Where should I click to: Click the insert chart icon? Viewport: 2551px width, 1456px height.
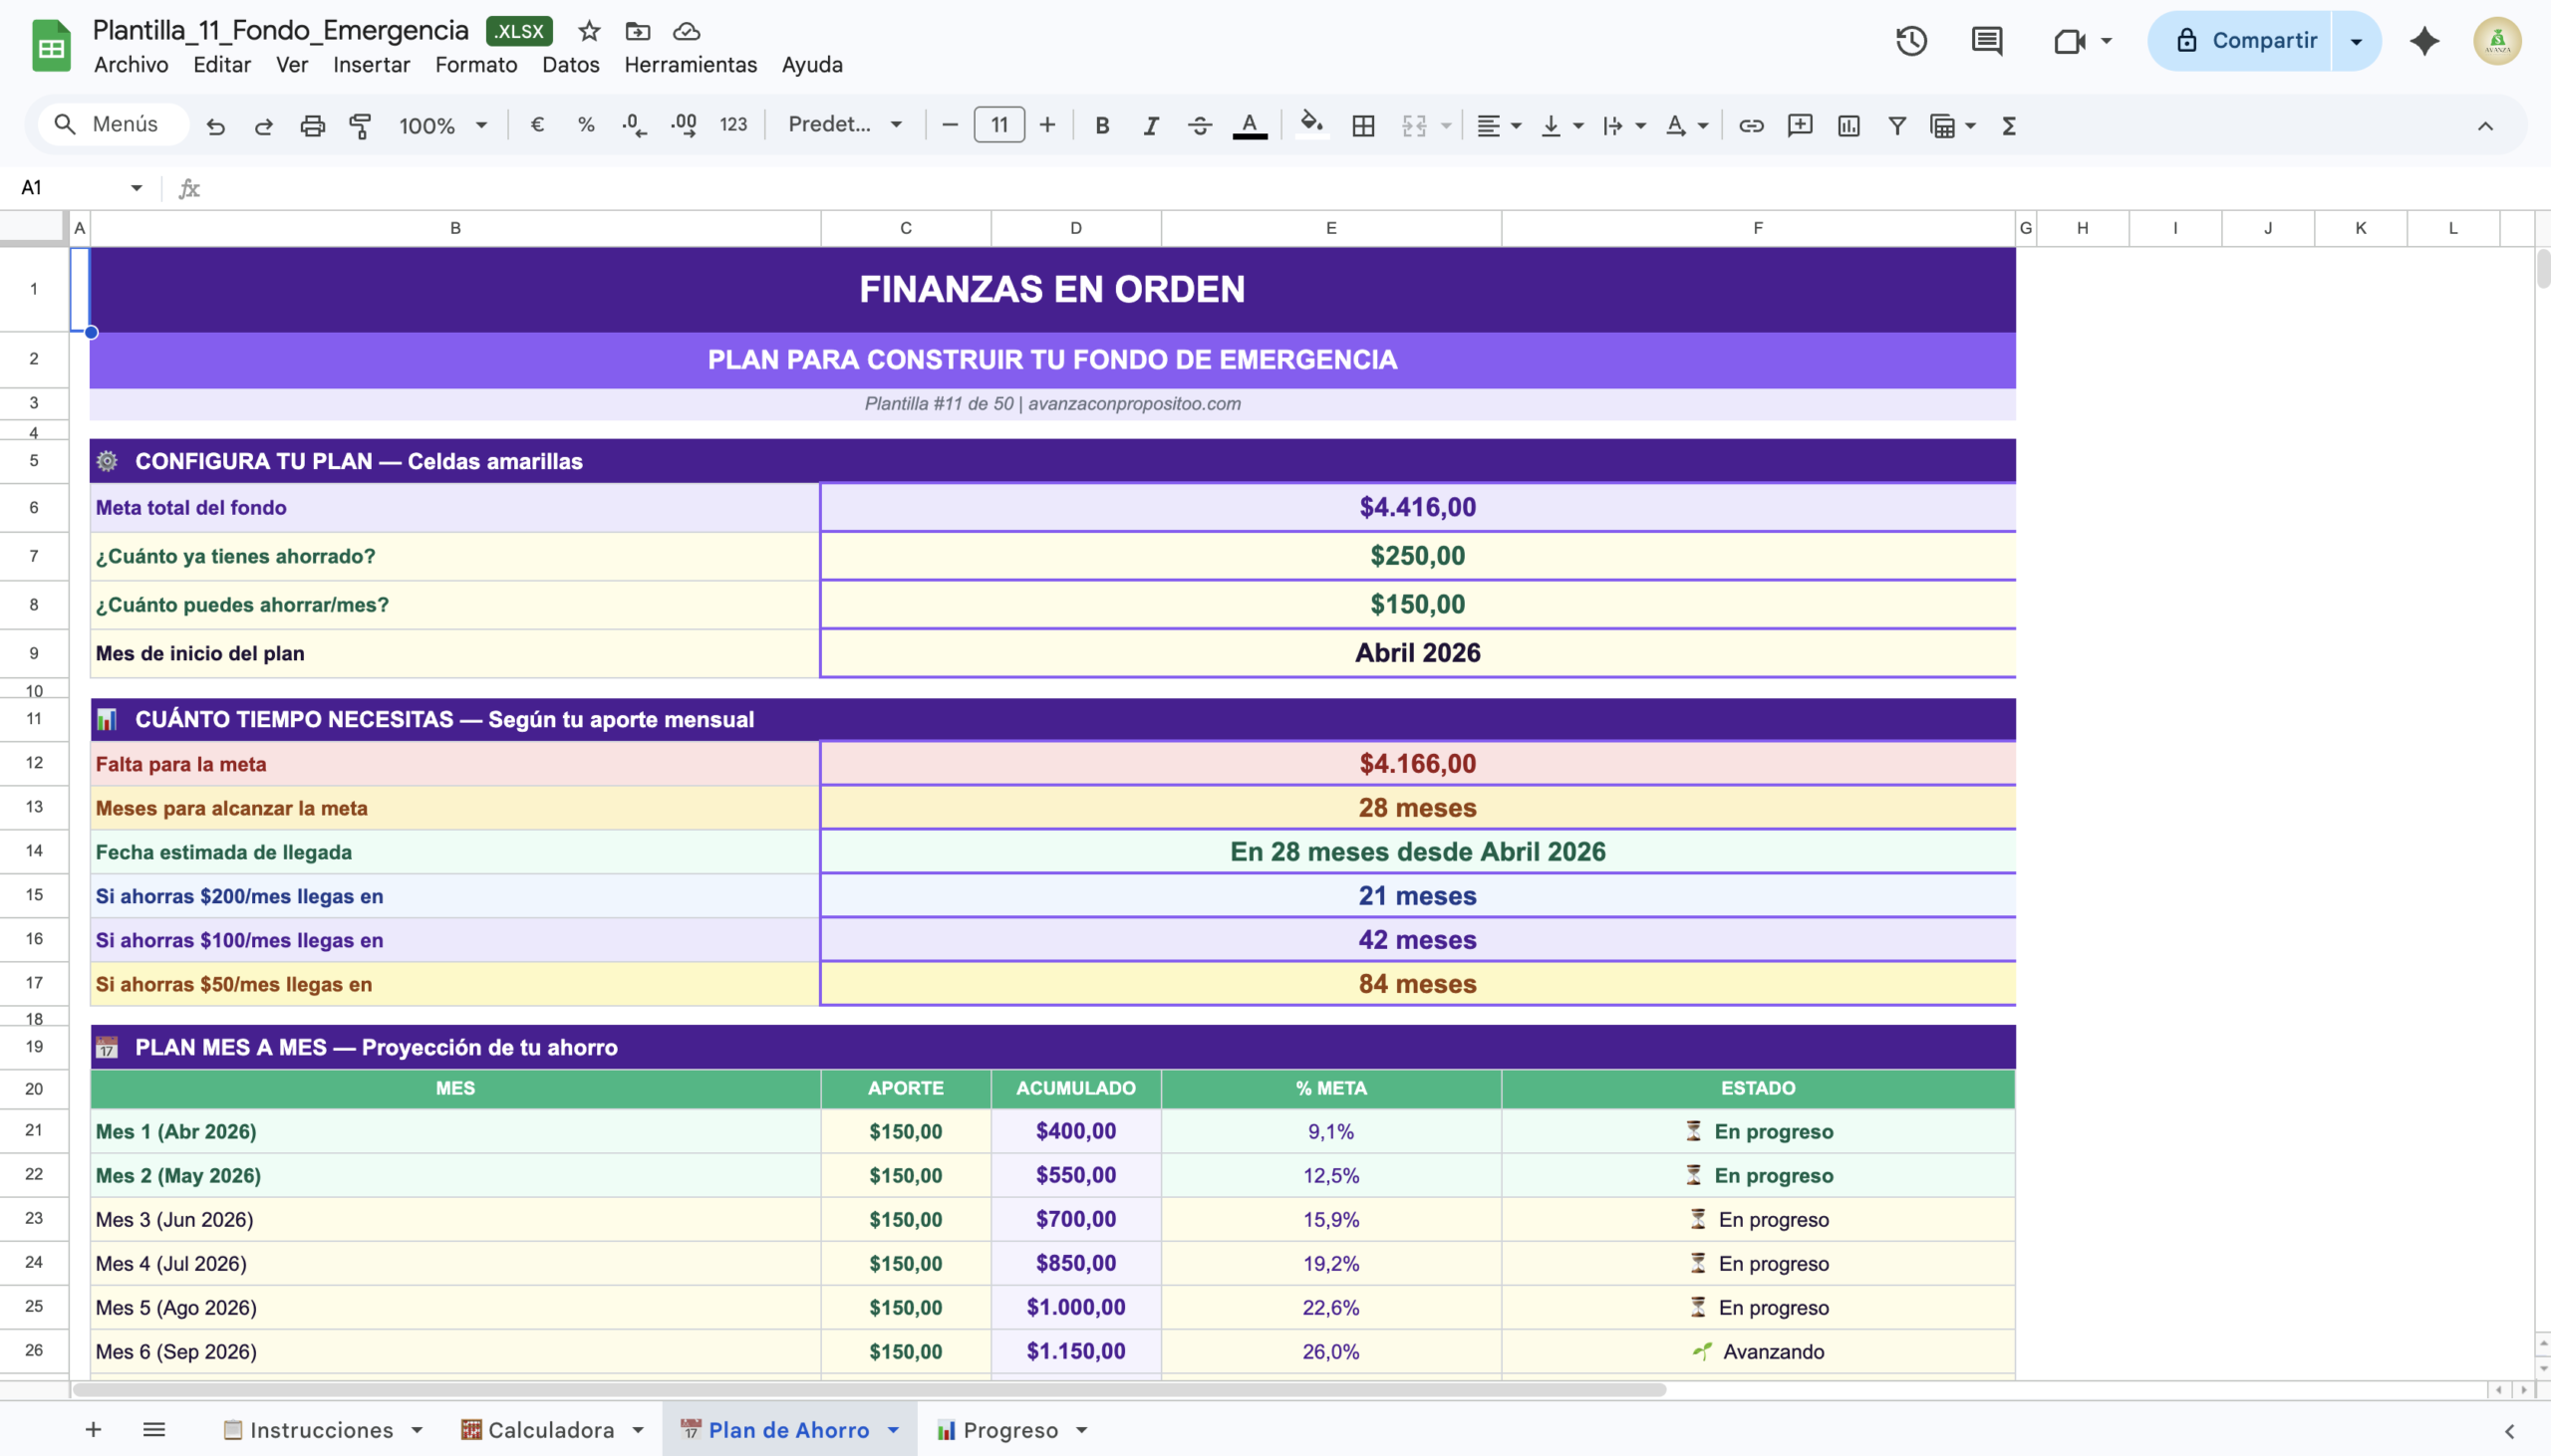click(1847, 125)
